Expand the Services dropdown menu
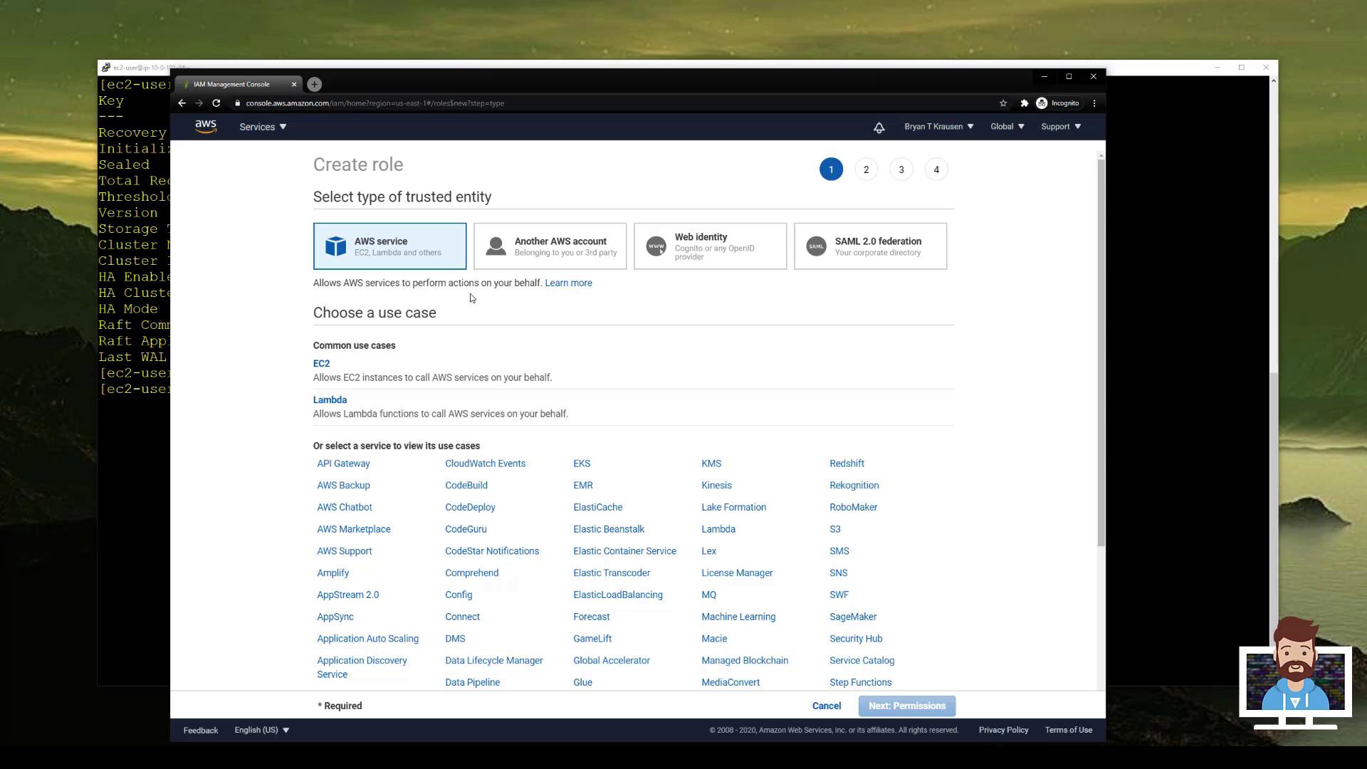1367x769 pixels. 263,127
